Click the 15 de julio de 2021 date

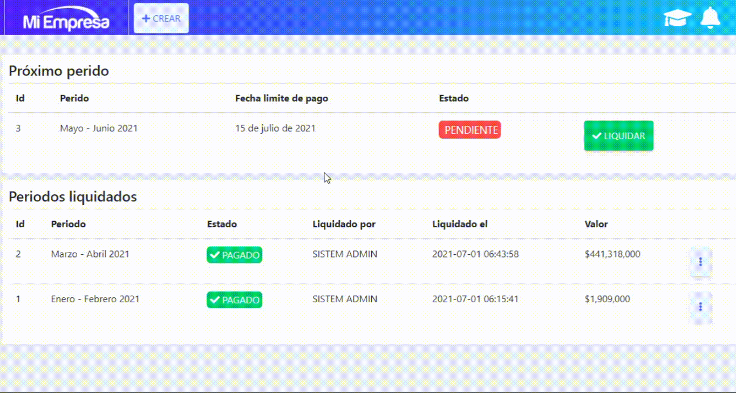click(x=275, y=128)
